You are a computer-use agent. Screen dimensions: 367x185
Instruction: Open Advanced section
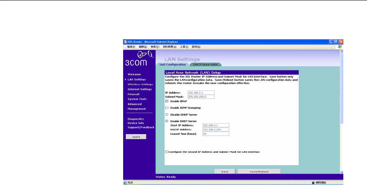tap(135, 104)
